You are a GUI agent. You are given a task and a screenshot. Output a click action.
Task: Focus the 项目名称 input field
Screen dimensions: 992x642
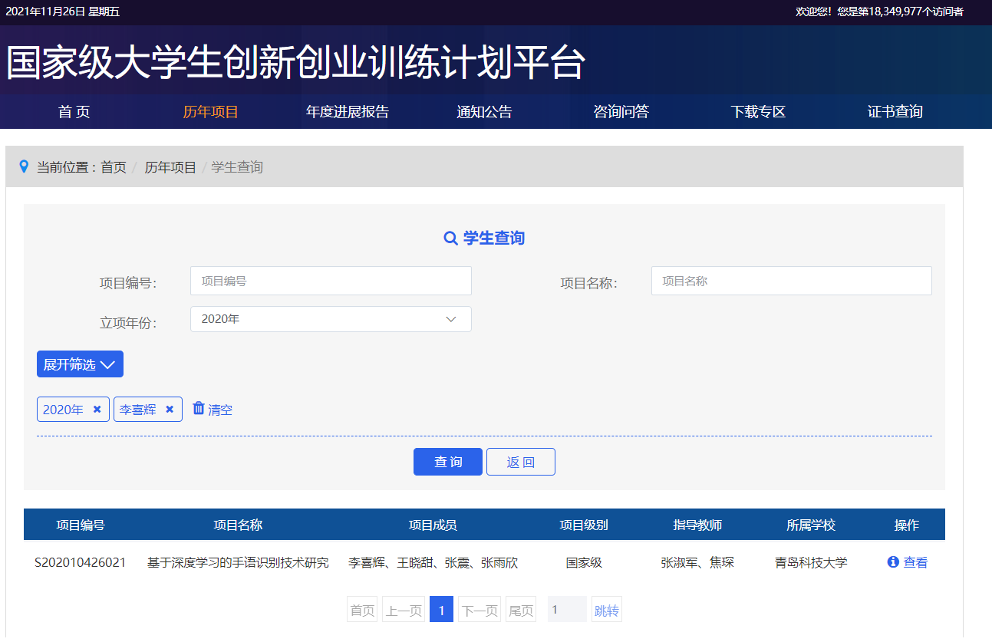[791, 281]
